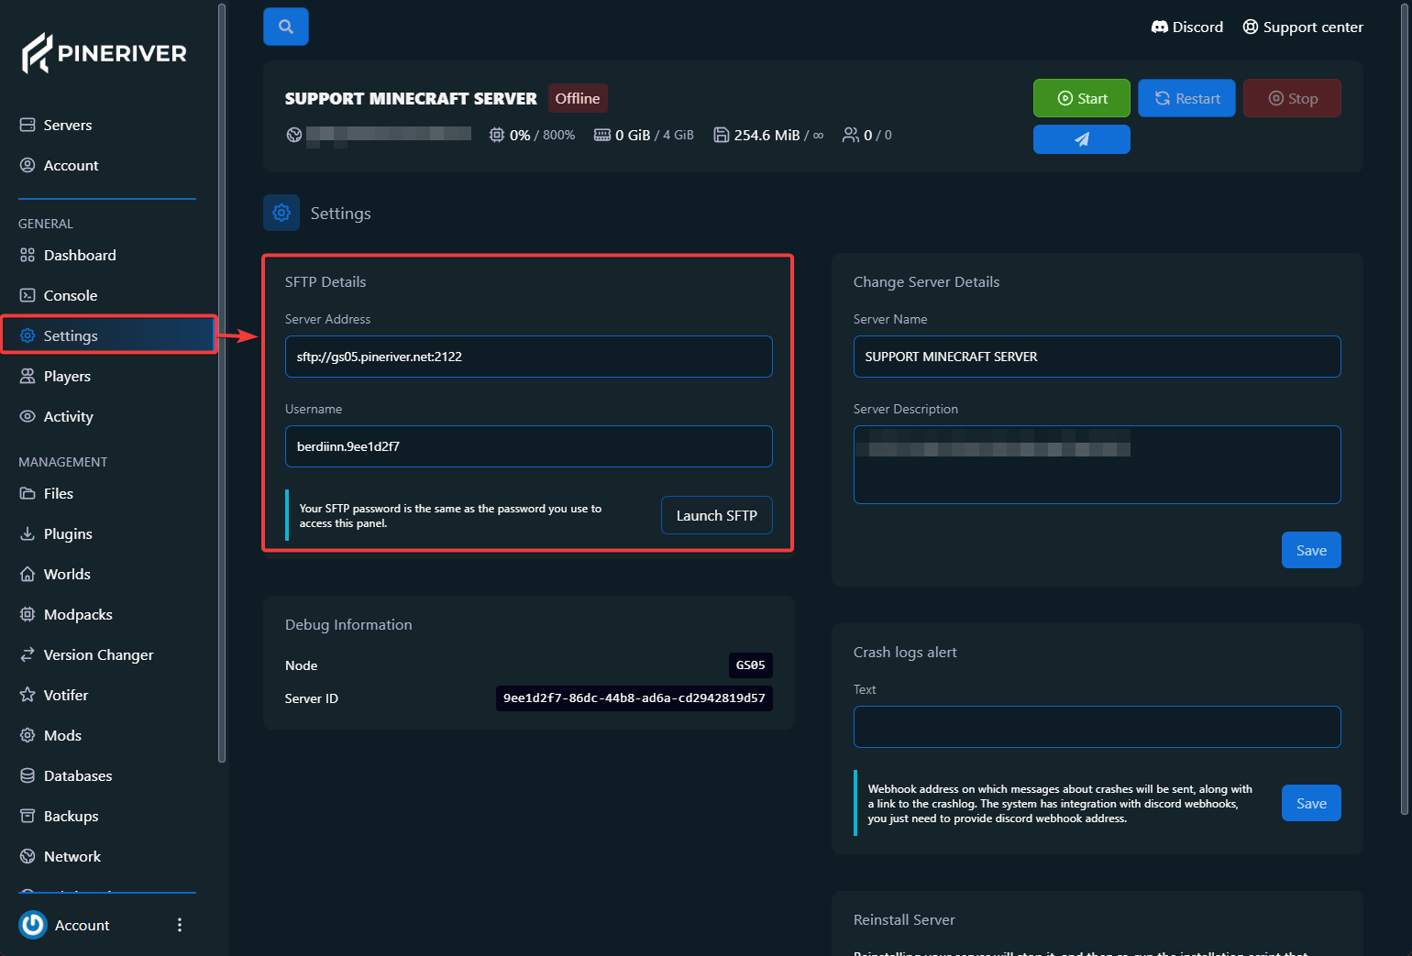Open Servers in the sidebar

(67, 125)
